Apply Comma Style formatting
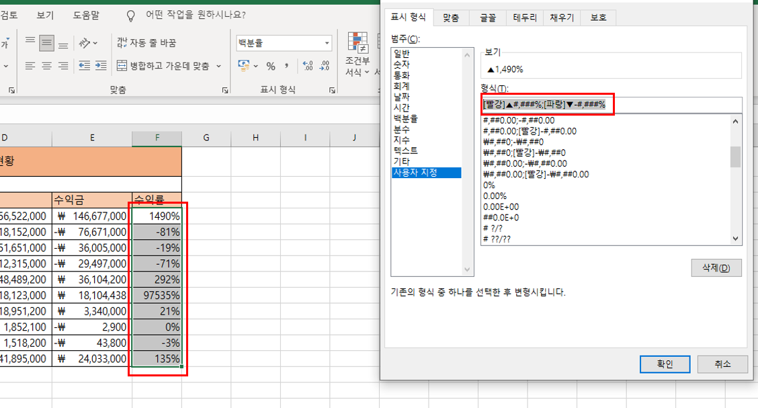This screenshot has height=408, width=758. coord(286,65)
